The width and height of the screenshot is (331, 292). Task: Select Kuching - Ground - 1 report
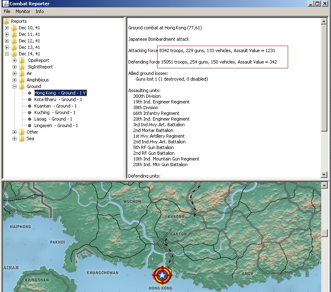(x=55, y=112)
